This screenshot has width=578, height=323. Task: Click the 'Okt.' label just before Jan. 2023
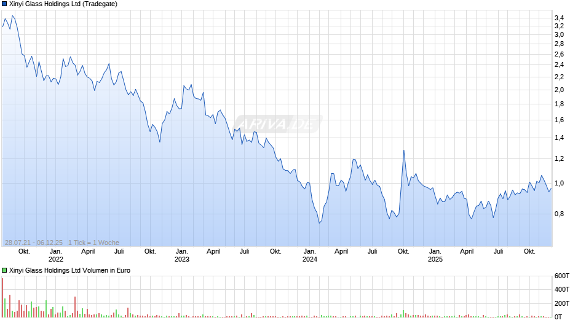(x=150, y=252)
